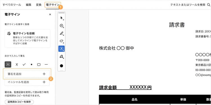
Task: Switch to the 編集 tab
Action: (28, 5)
